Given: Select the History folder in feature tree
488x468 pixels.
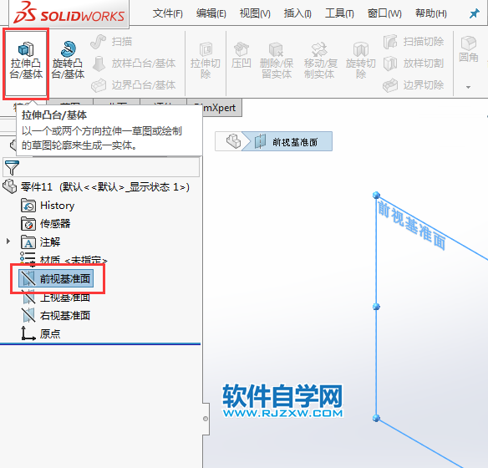Looking at the screenshot, I should point(48,206).
